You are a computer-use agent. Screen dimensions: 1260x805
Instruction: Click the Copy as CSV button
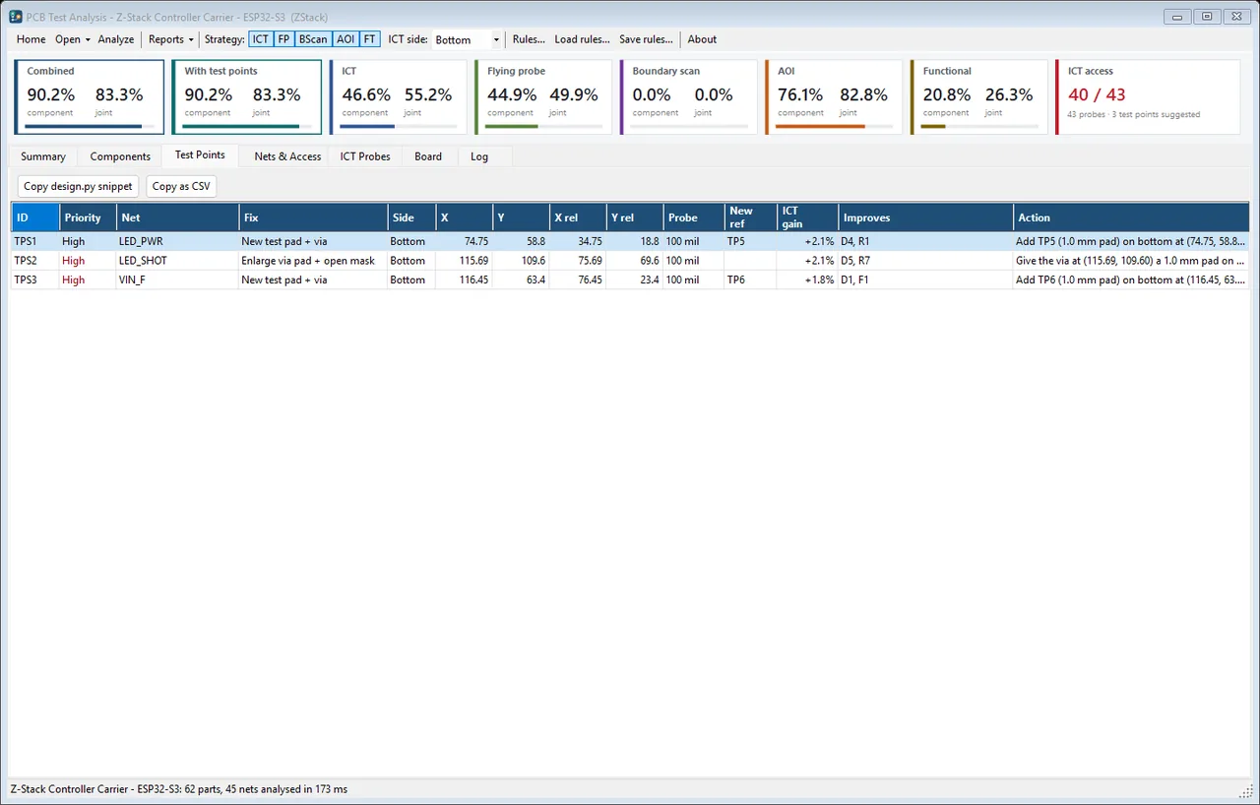click(x=181, y=186)
